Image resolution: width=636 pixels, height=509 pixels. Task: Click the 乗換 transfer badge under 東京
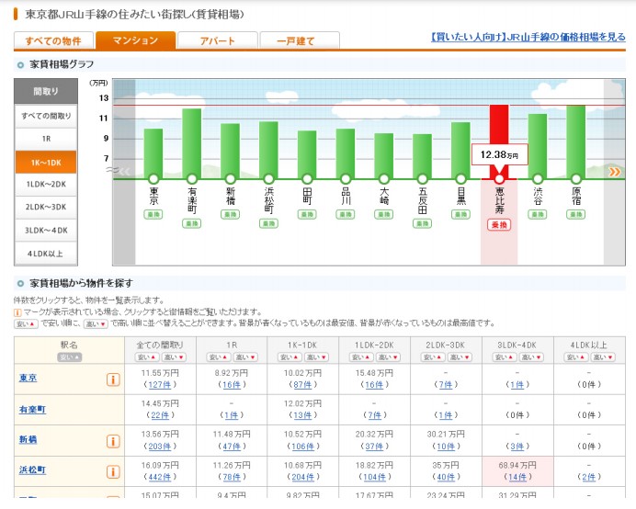pyautogui.click(x=153, y=214)
